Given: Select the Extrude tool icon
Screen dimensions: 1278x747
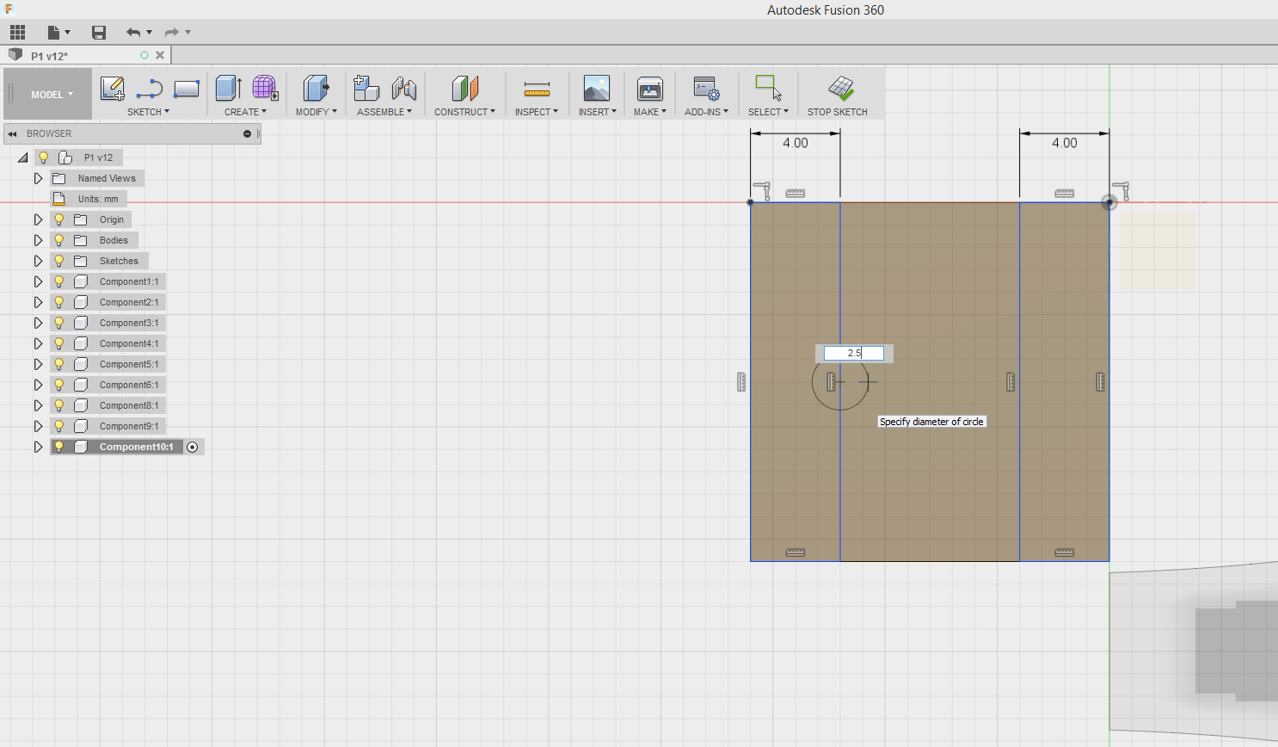Looking at the screenshot, I should pos(228,88).
